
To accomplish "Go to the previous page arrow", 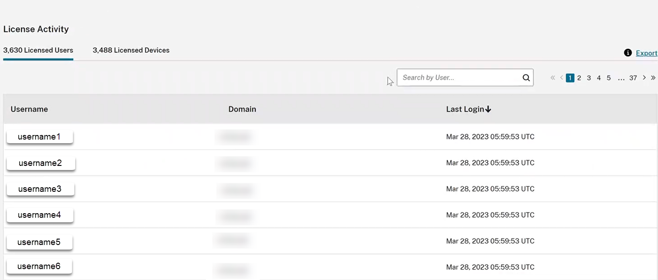I will 561,78.
